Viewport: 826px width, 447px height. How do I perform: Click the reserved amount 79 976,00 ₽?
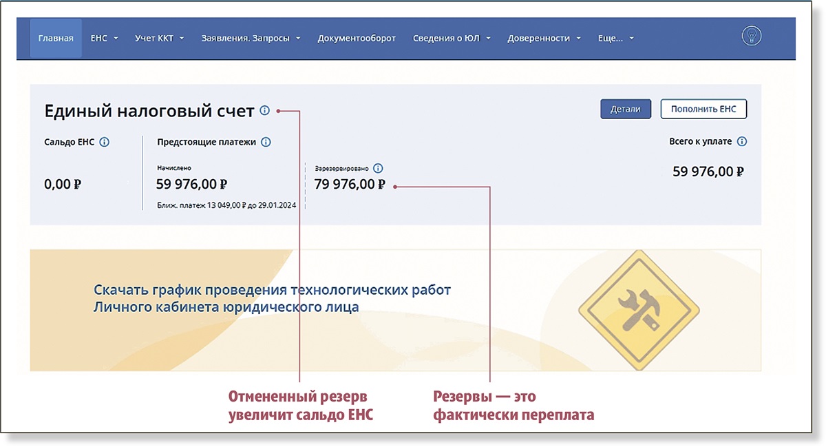coord(350,185)
